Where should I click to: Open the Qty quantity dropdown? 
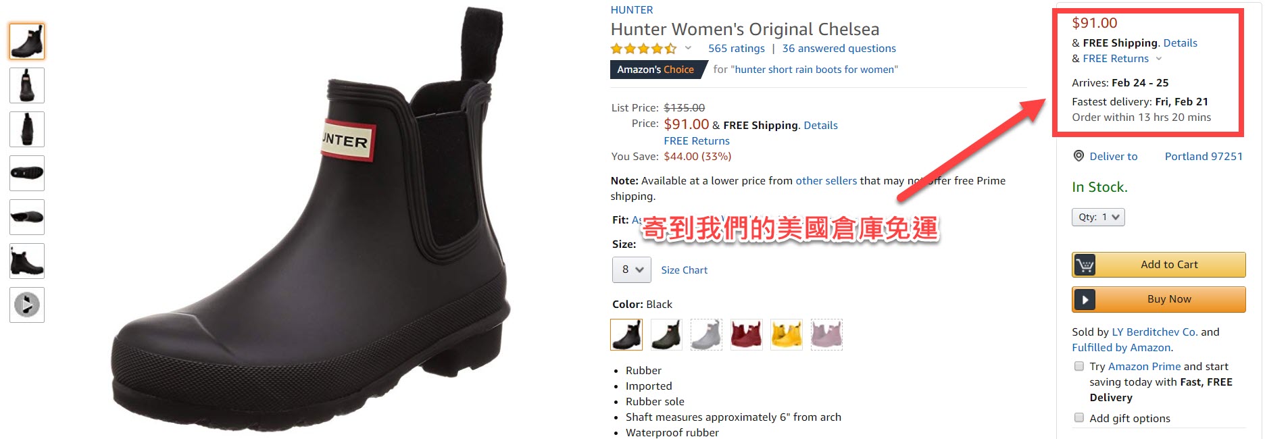coord(1098,217)
